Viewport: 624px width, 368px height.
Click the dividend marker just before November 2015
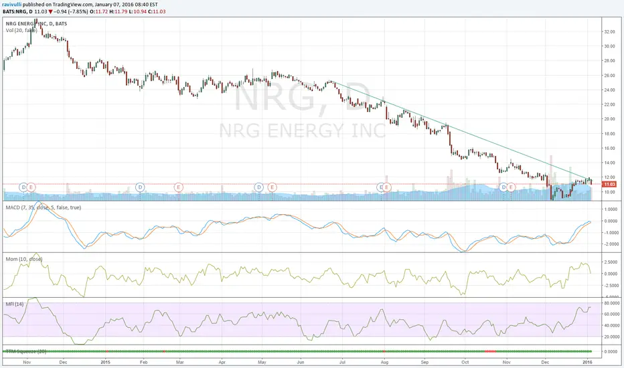pyautogui.click(x=503, y=187)
